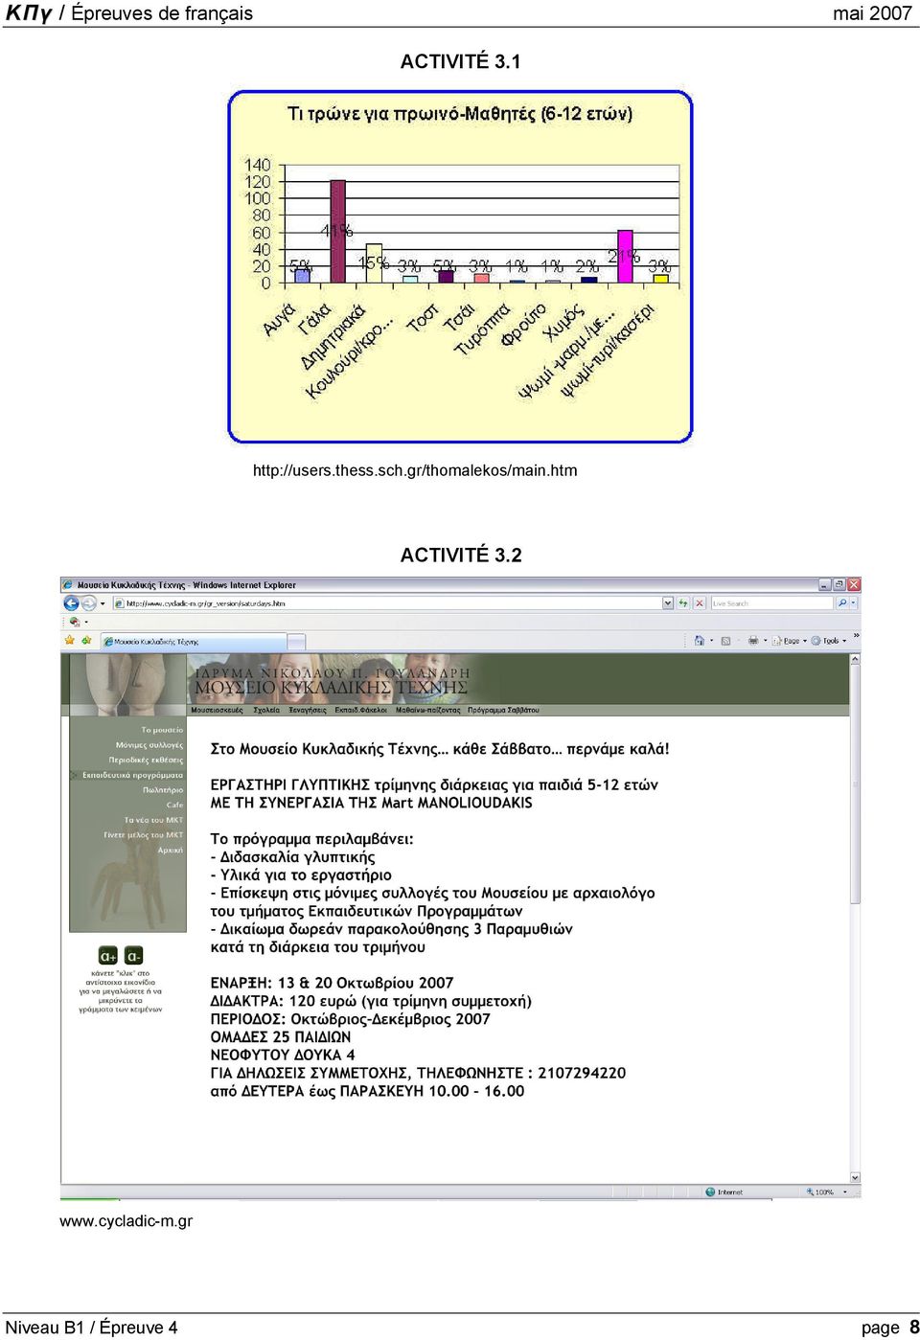Click the Μουσειοσκευές menu link
Image resolution: width=920 pixels, height=1340 pixels.
tap(217, 710)
